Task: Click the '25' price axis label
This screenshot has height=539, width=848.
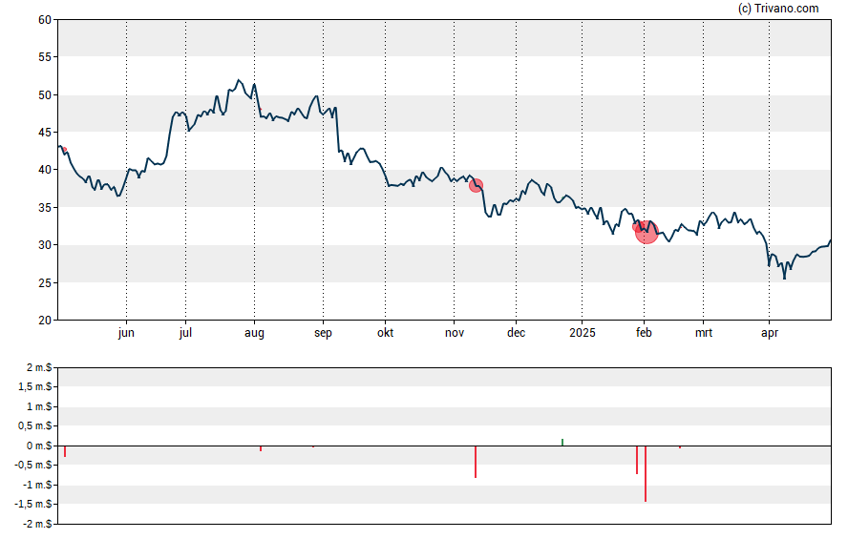Action: coord(45,282)
